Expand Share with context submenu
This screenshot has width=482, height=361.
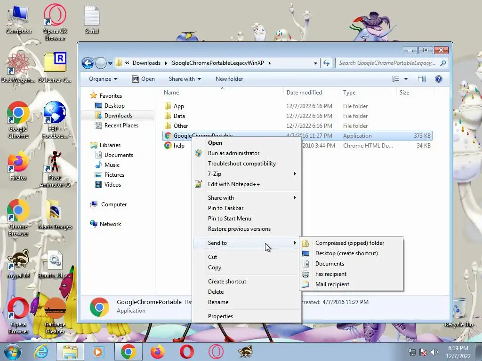click(247, 198)
